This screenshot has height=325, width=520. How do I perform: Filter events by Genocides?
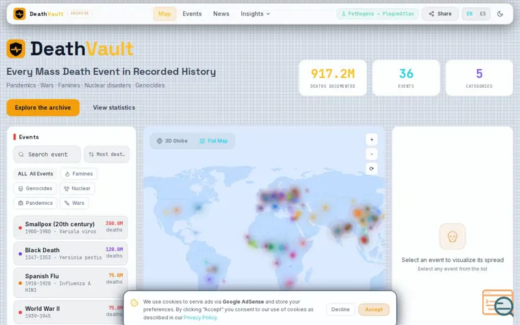35,188
